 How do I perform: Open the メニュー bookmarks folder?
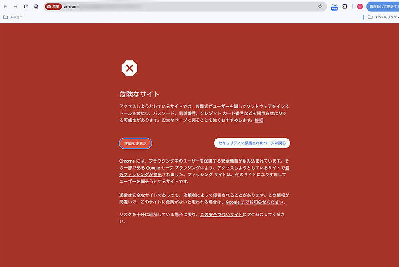(13, 17)
